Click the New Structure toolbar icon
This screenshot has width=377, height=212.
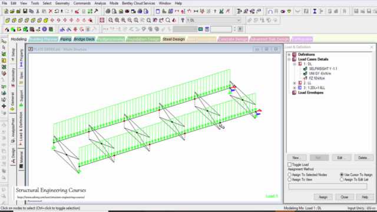tap(6, 11)
